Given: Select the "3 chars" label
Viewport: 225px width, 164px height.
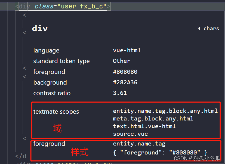Looking at the screenshot, I should click(208, 28).
